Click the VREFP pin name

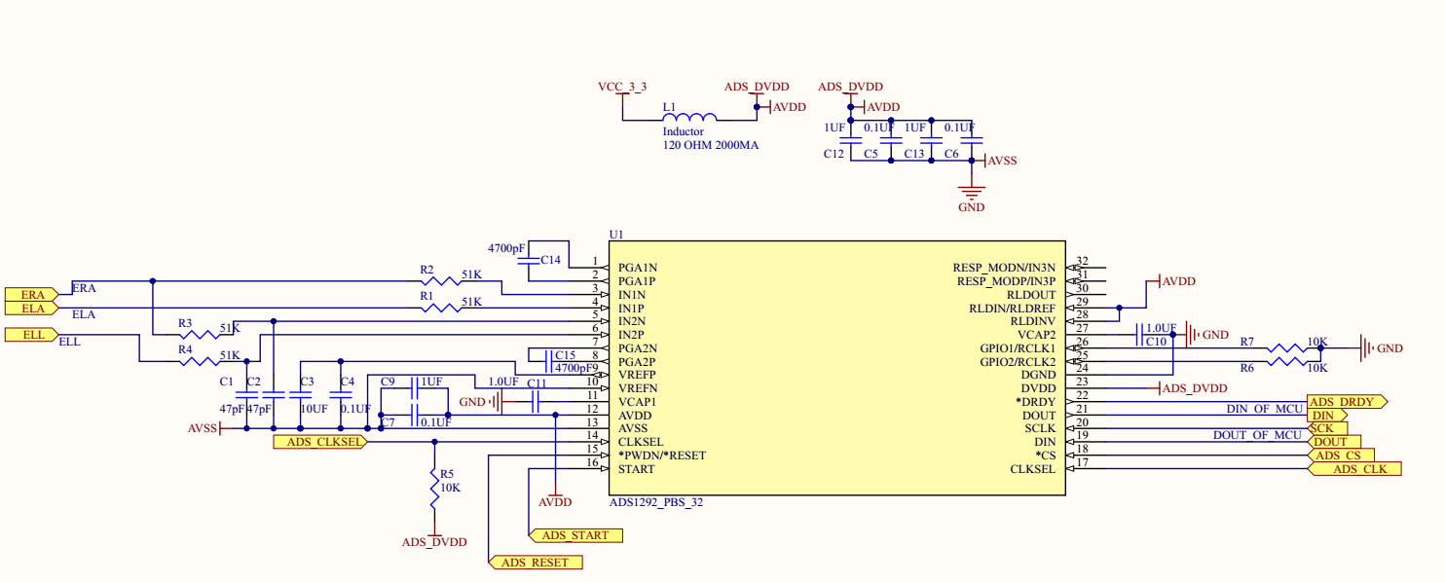tap(637, 375)
